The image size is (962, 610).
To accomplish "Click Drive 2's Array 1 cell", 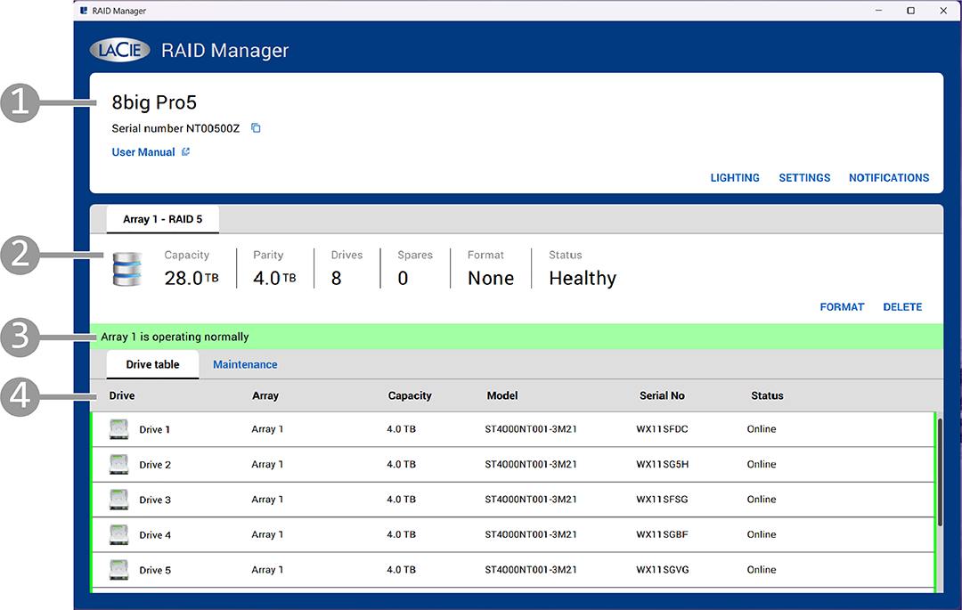I will pyautogui.click(x=267, y=464).
